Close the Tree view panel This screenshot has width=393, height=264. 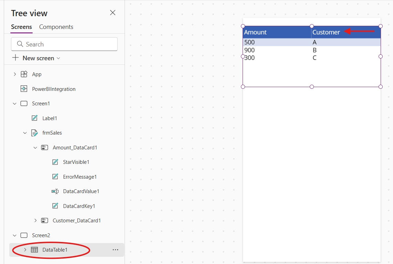point(113,13)
